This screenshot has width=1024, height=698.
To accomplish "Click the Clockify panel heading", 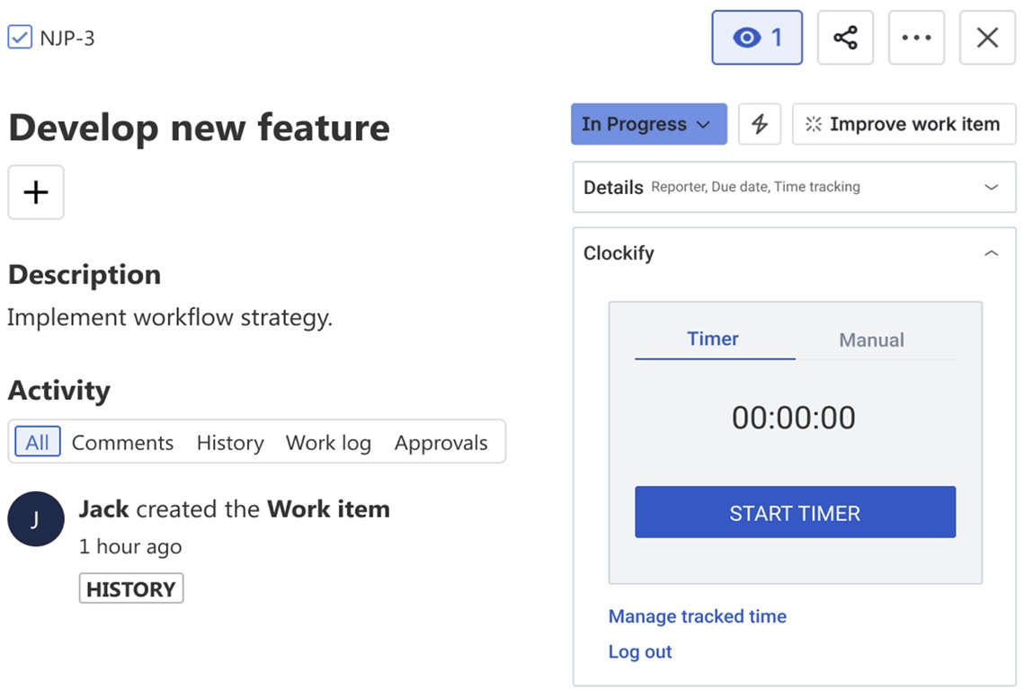I will pos(619,253).
